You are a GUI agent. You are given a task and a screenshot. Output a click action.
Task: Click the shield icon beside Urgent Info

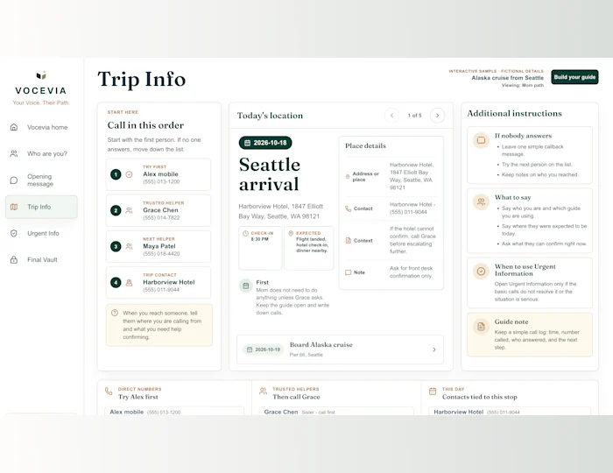14,233
